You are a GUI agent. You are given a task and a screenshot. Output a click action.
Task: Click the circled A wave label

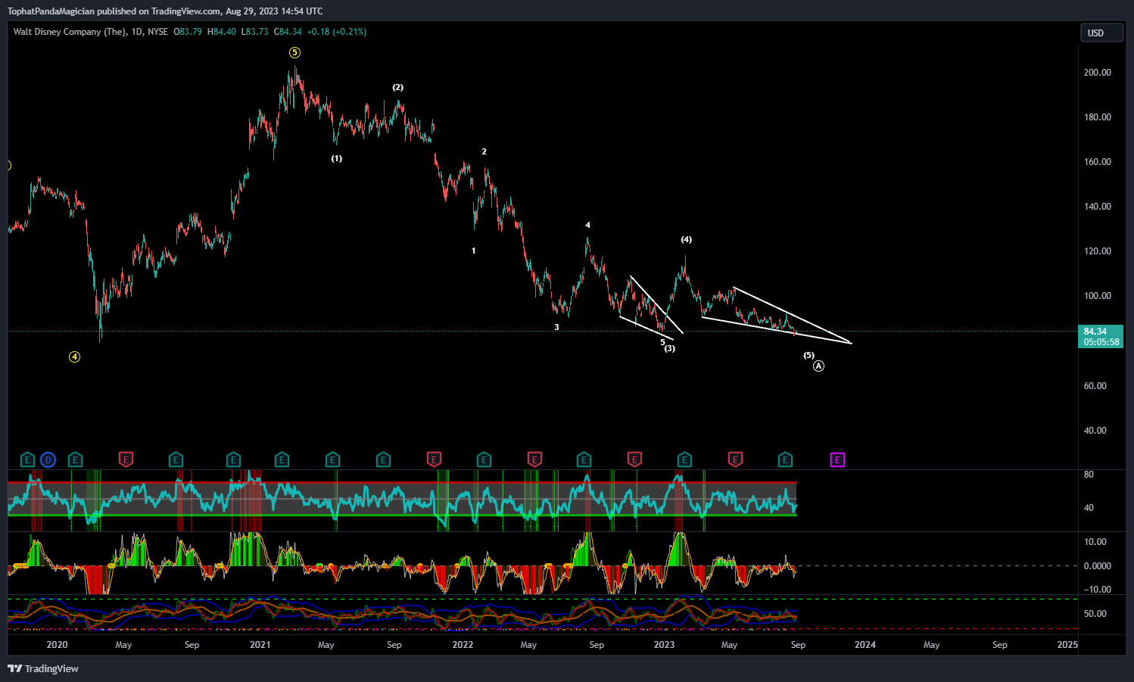818,366
